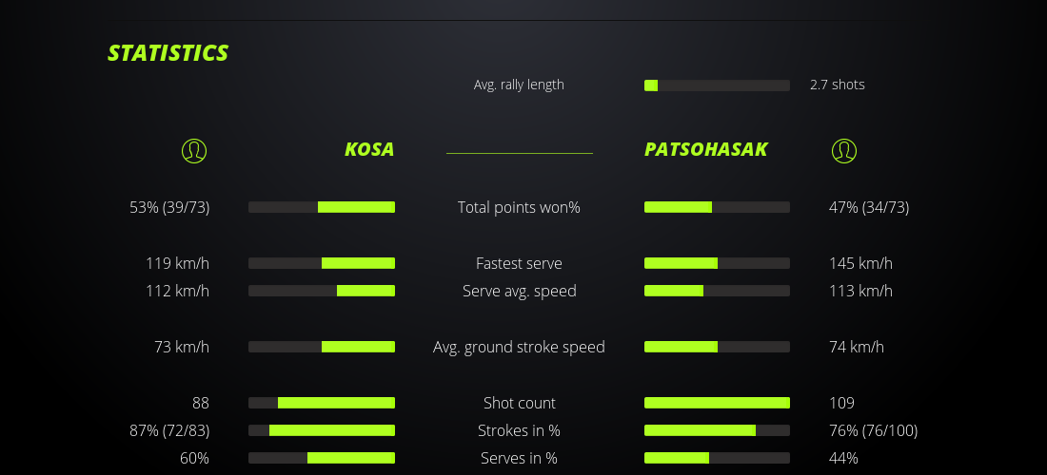
Task: Click the KOSA player name
Action: 369,150
